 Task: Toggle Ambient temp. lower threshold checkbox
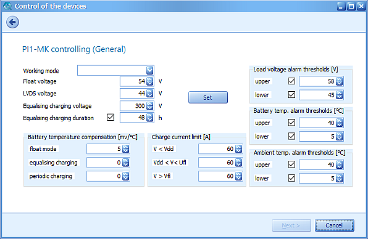(291, 178)
